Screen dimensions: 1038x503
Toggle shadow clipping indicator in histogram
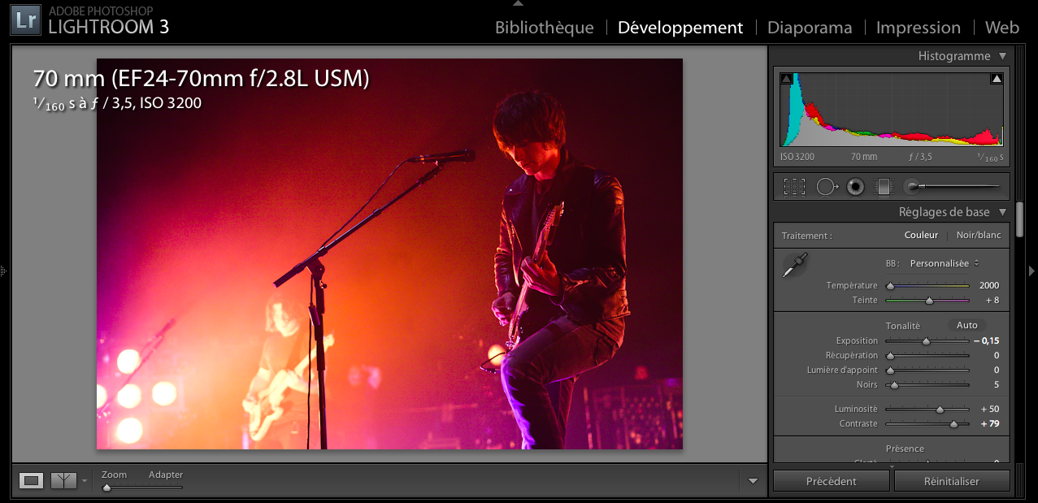(786, 79)
